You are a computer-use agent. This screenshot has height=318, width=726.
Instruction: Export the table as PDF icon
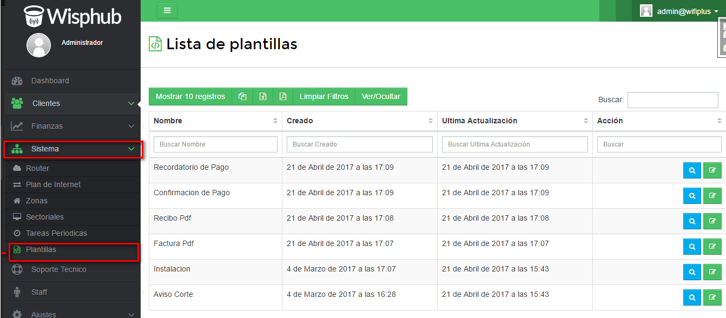(282, 97)
